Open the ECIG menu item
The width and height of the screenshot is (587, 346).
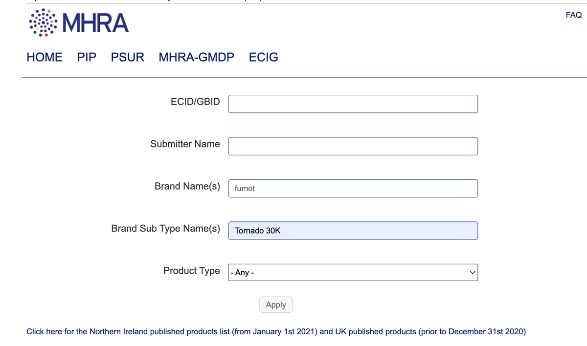click(264, 57)
